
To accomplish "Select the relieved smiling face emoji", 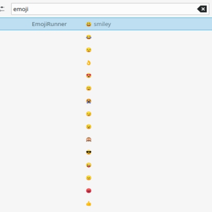I will pyautogui.click(x=89, y=89).
